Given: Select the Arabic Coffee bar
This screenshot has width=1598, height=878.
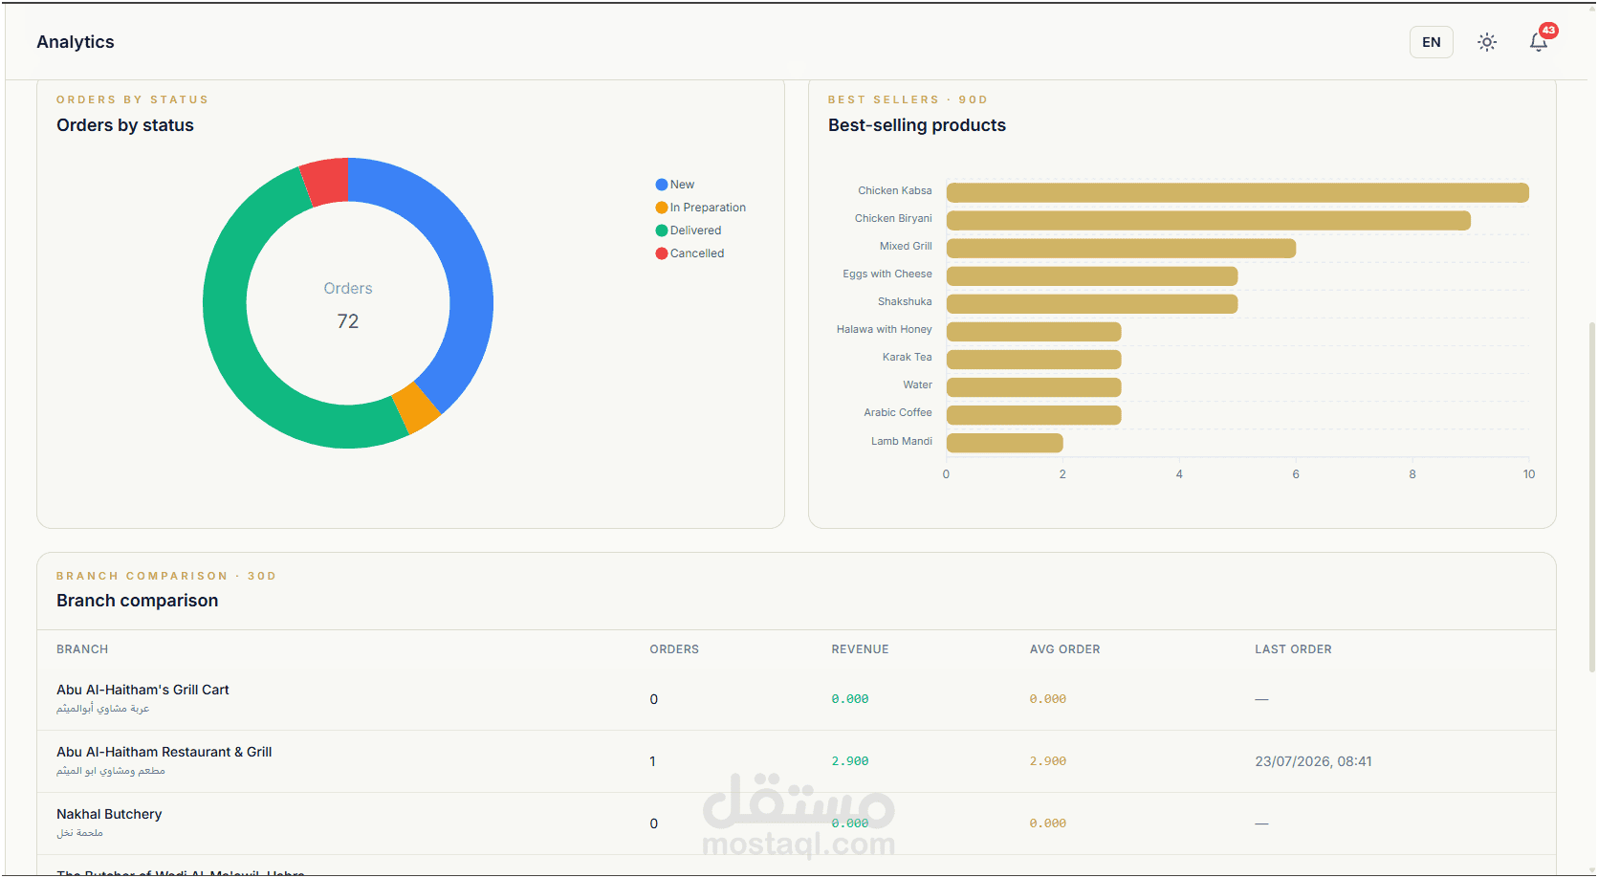Looking at the screenshot, I should [1034, 414].
